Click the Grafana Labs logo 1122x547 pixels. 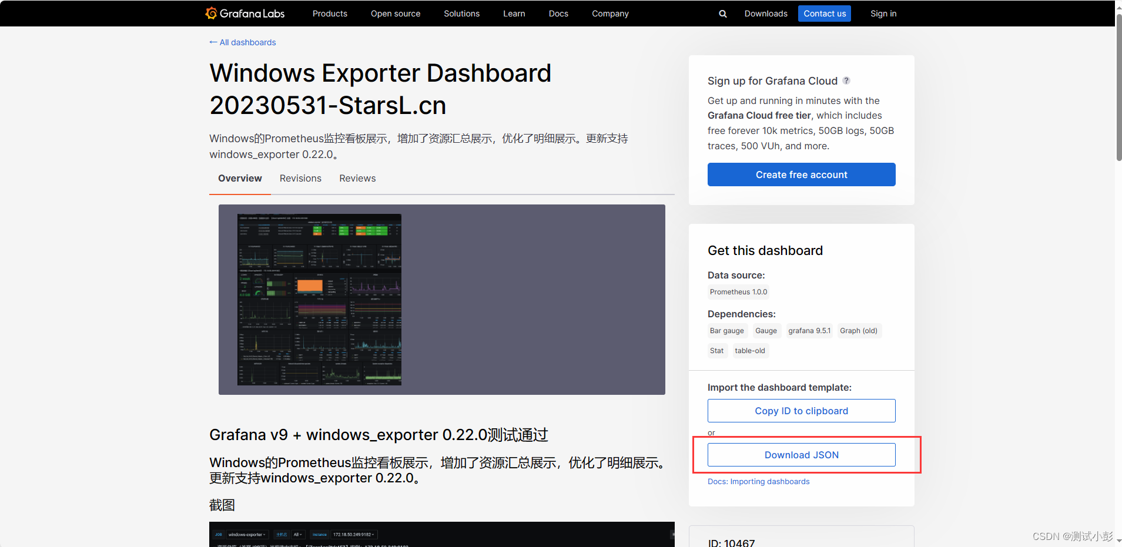tap(245, 13)
